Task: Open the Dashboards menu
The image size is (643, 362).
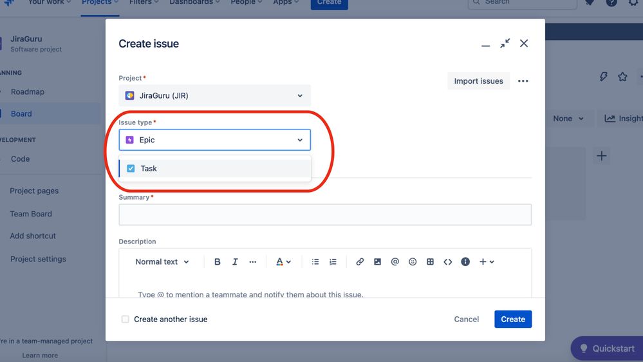Action: tap(194, 3)
